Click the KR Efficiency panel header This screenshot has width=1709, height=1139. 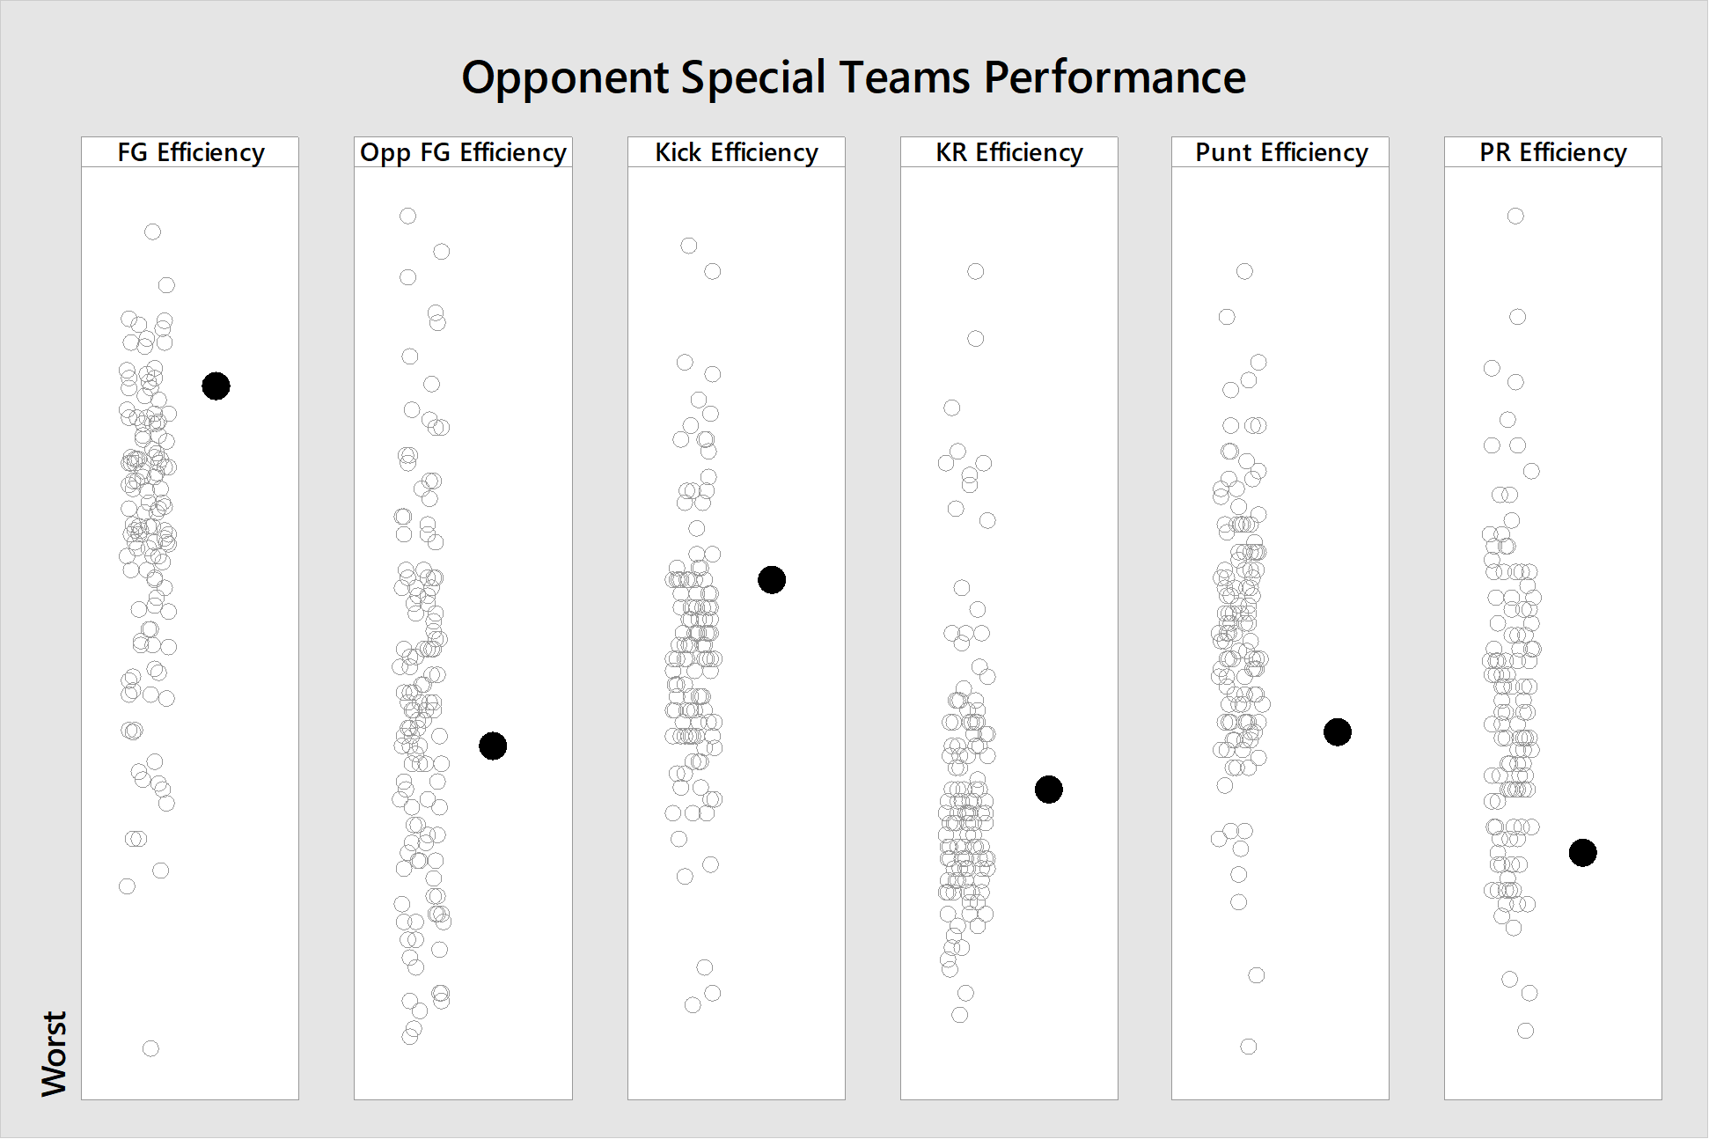(x=1009, y=152)
